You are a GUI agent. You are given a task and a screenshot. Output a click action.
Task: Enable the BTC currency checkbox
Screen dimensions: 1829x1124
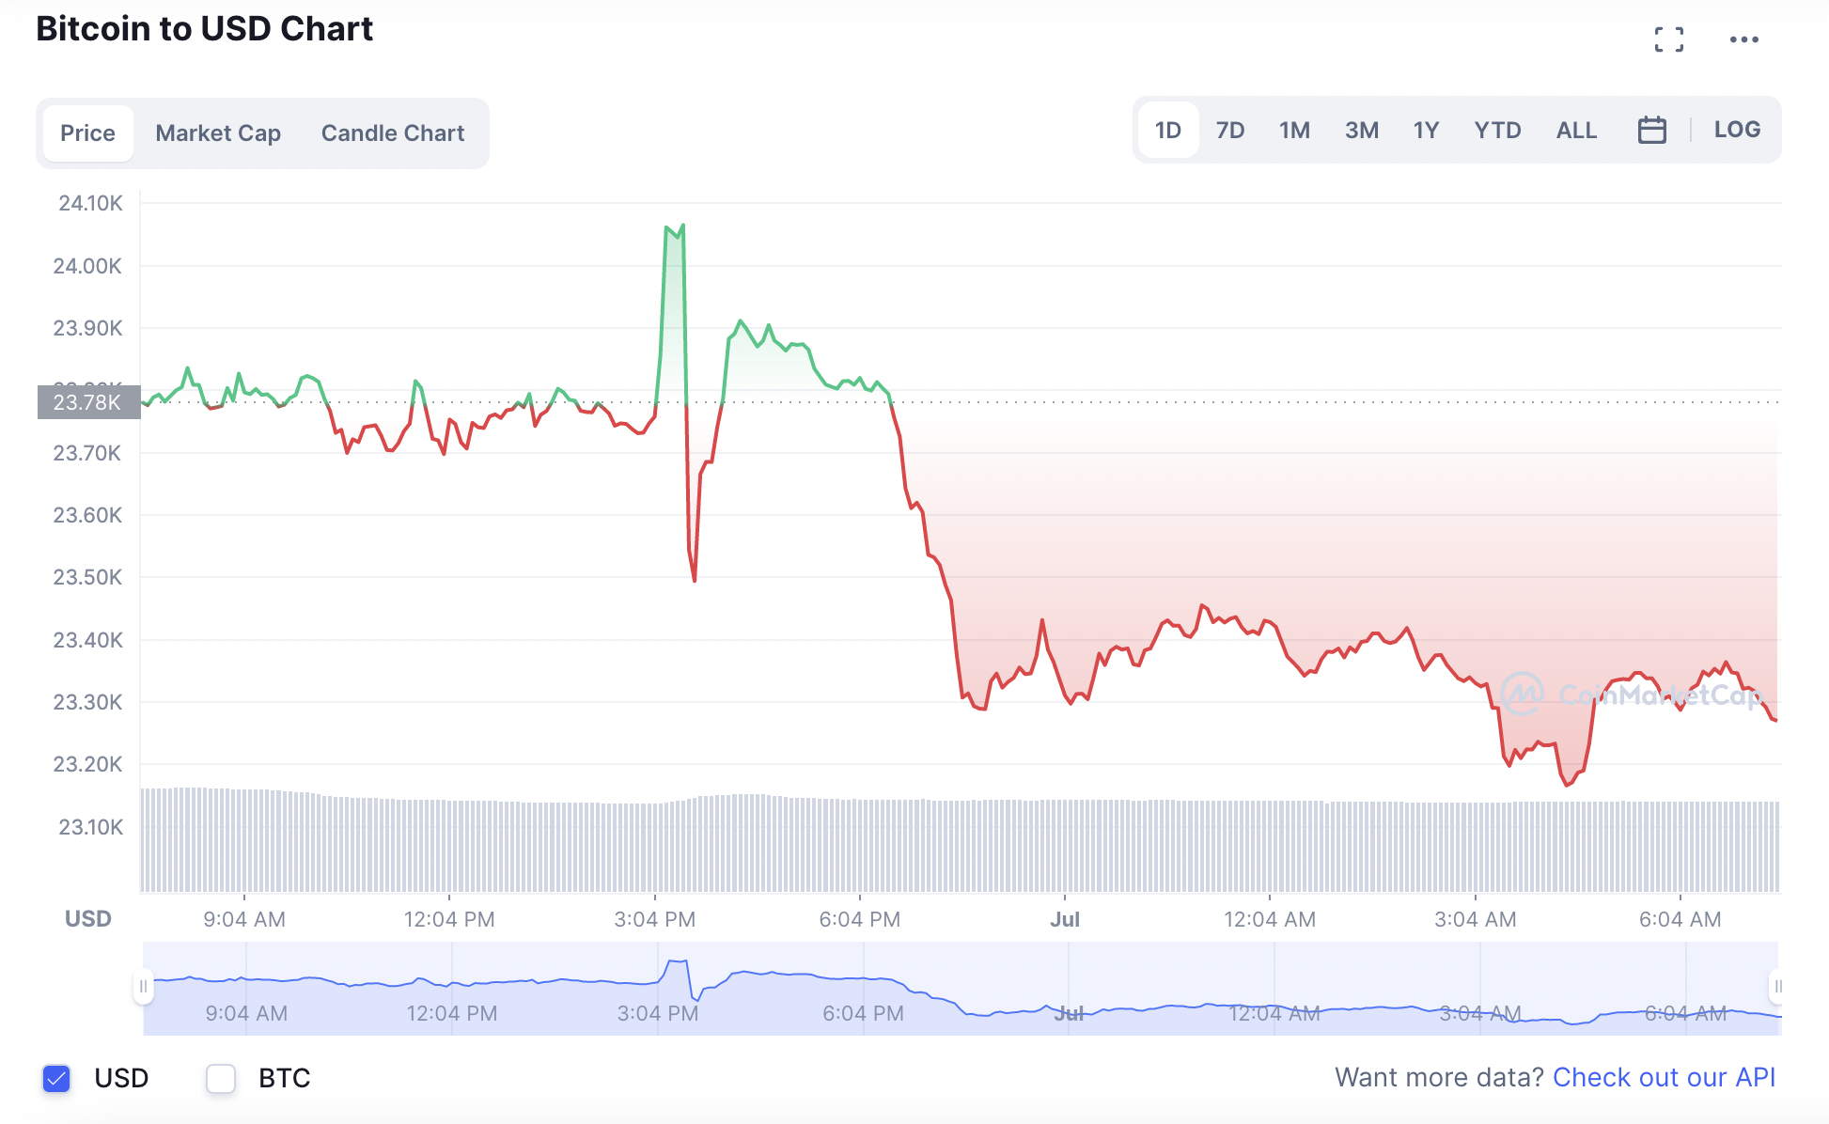(221, 1078)
